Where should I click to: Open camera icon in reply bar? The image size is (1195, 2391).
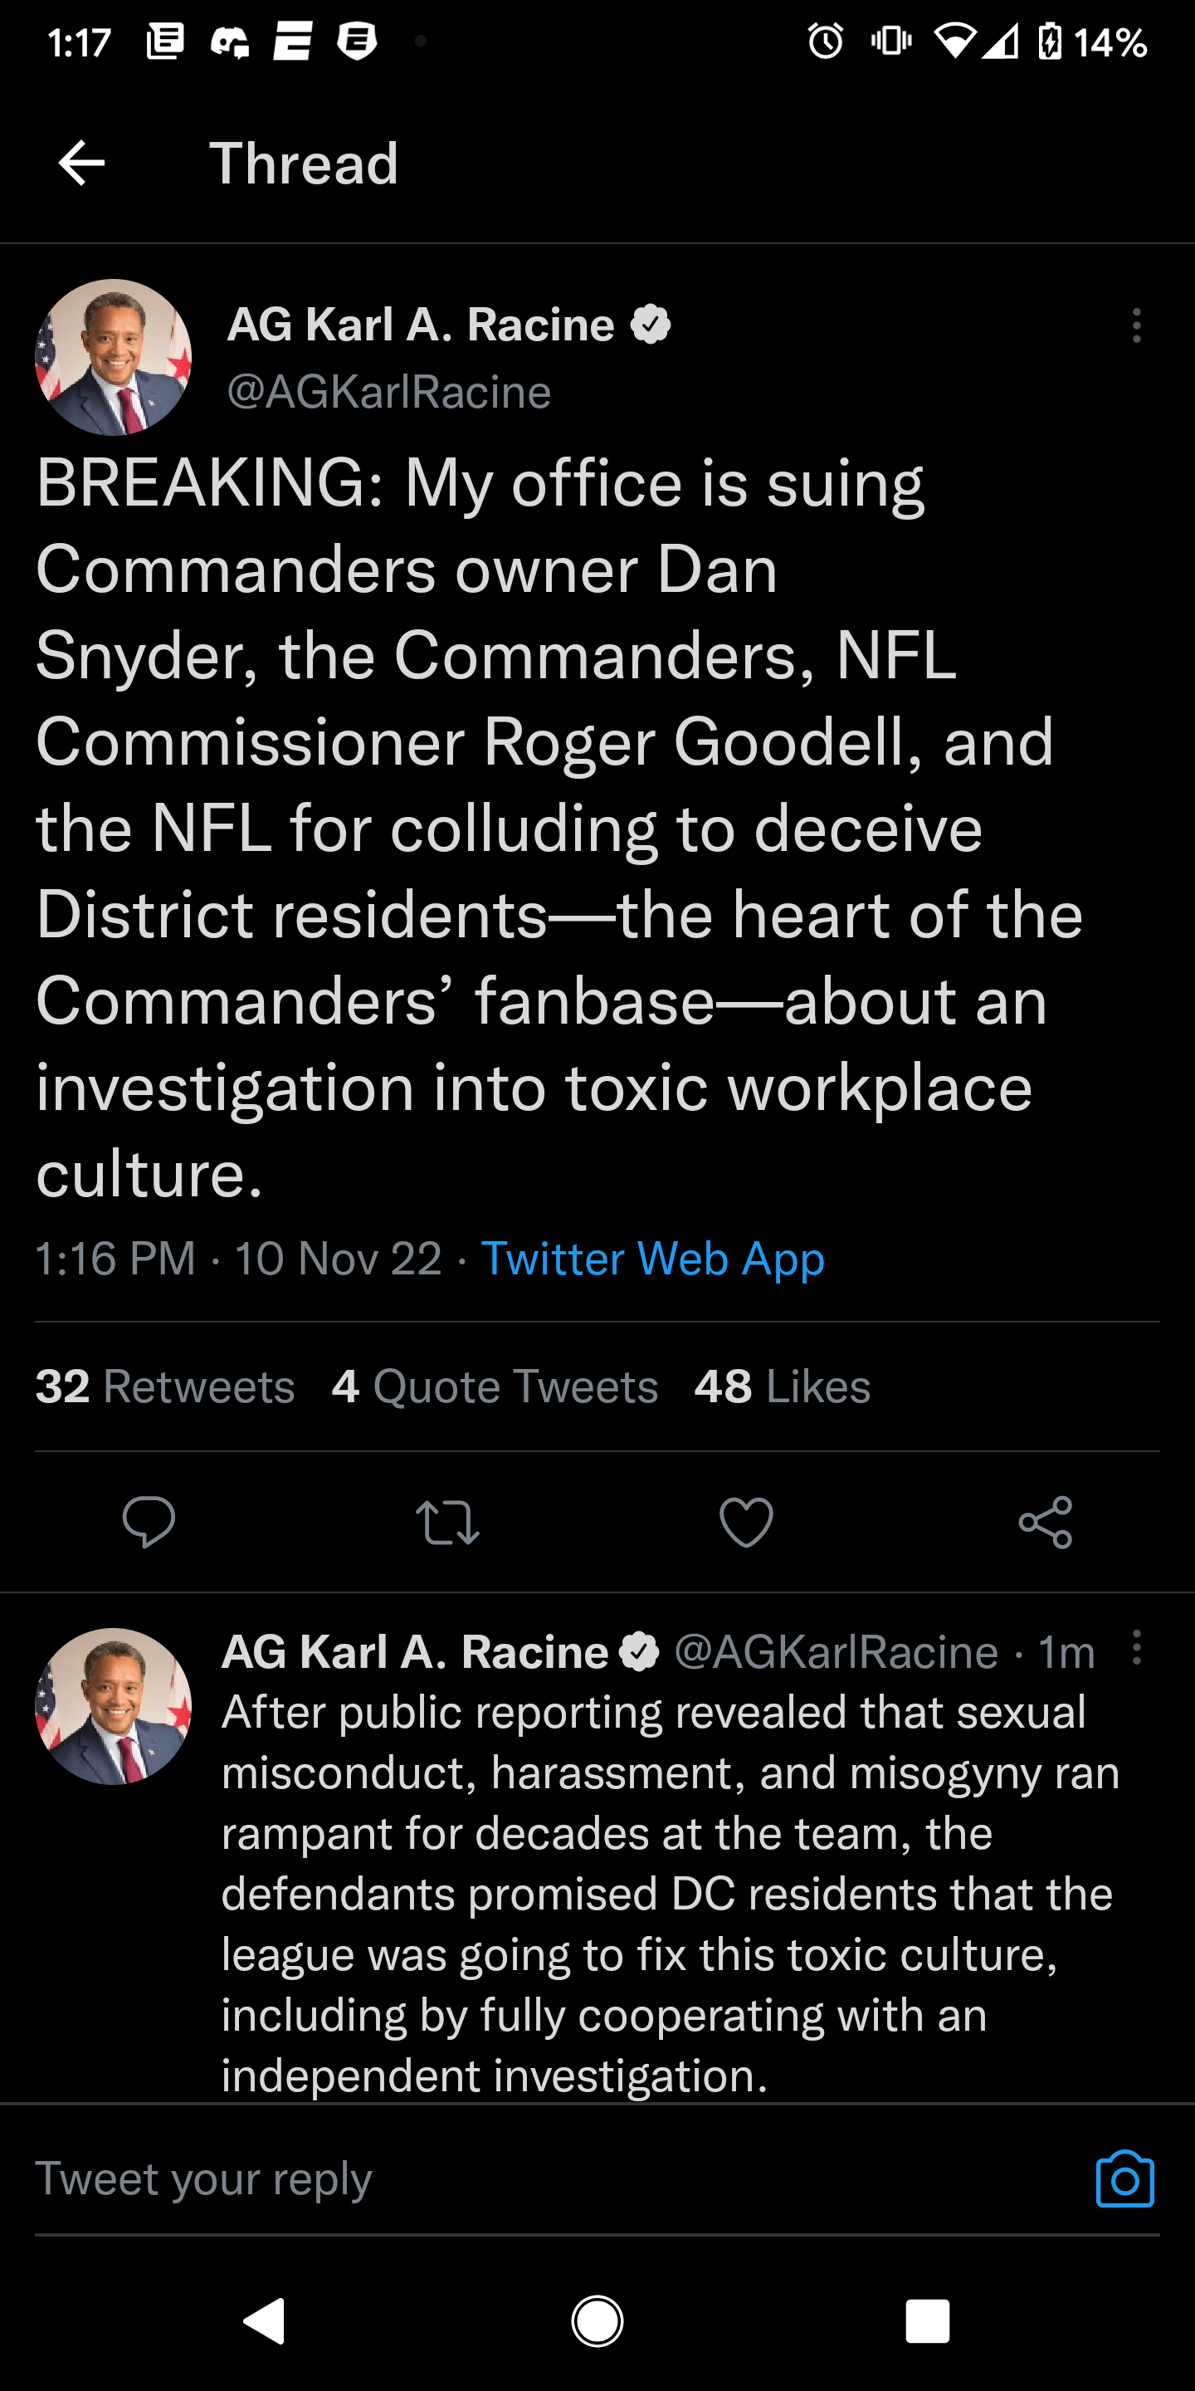coord(1124,2178)
